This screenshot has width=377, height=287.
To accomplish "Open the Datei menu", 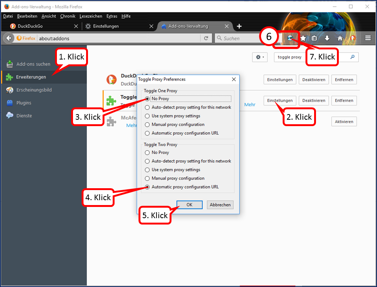I will click(8, 16).
